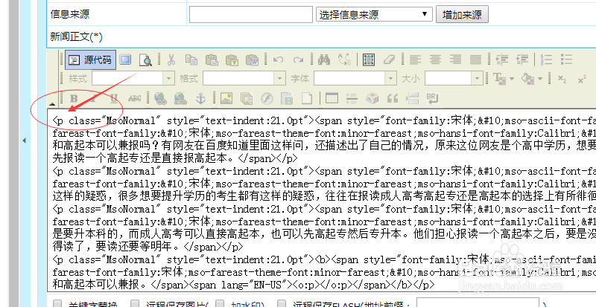Viewport: 596px width, 307px height.
Task: Click the BR line break icon
Action: tap(433, 99)
